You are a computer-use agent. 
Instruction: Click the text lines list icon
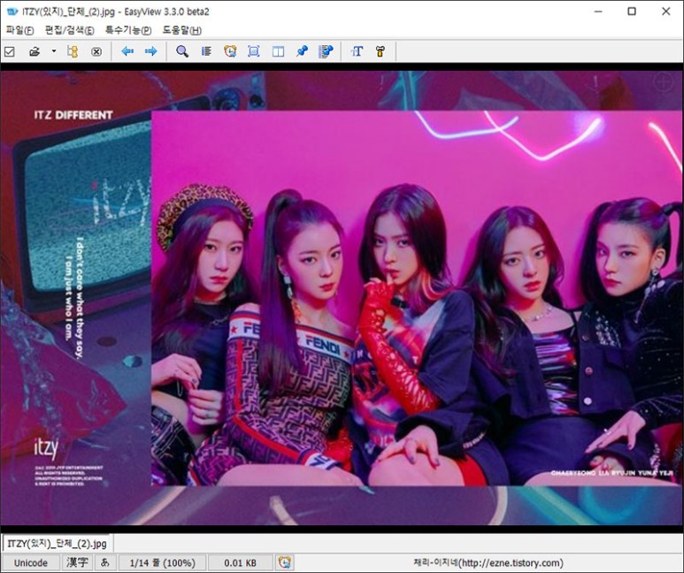pyautogui.click(x=206, y=51)
